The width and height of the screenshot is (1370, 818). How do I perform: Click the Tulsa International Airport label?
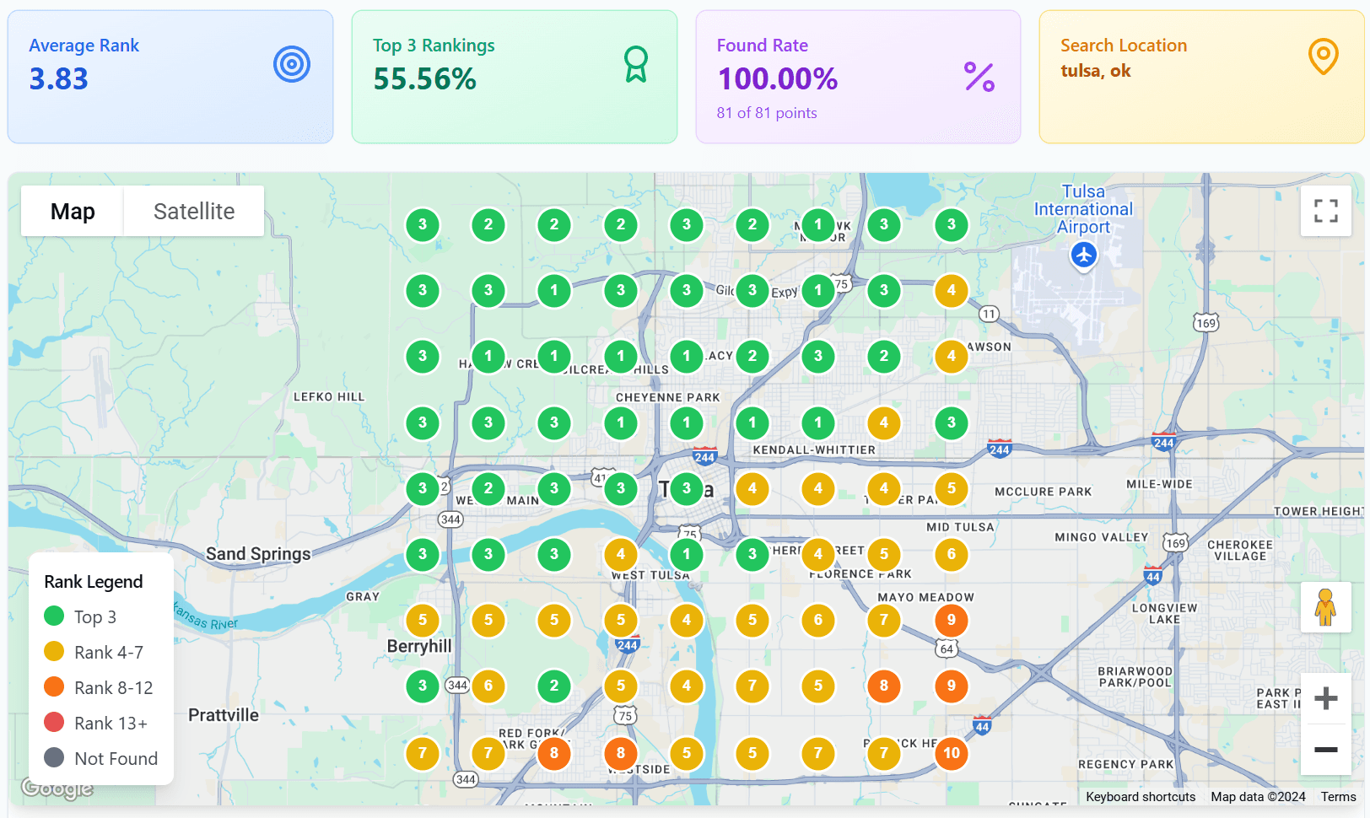tap(1083, 209)
